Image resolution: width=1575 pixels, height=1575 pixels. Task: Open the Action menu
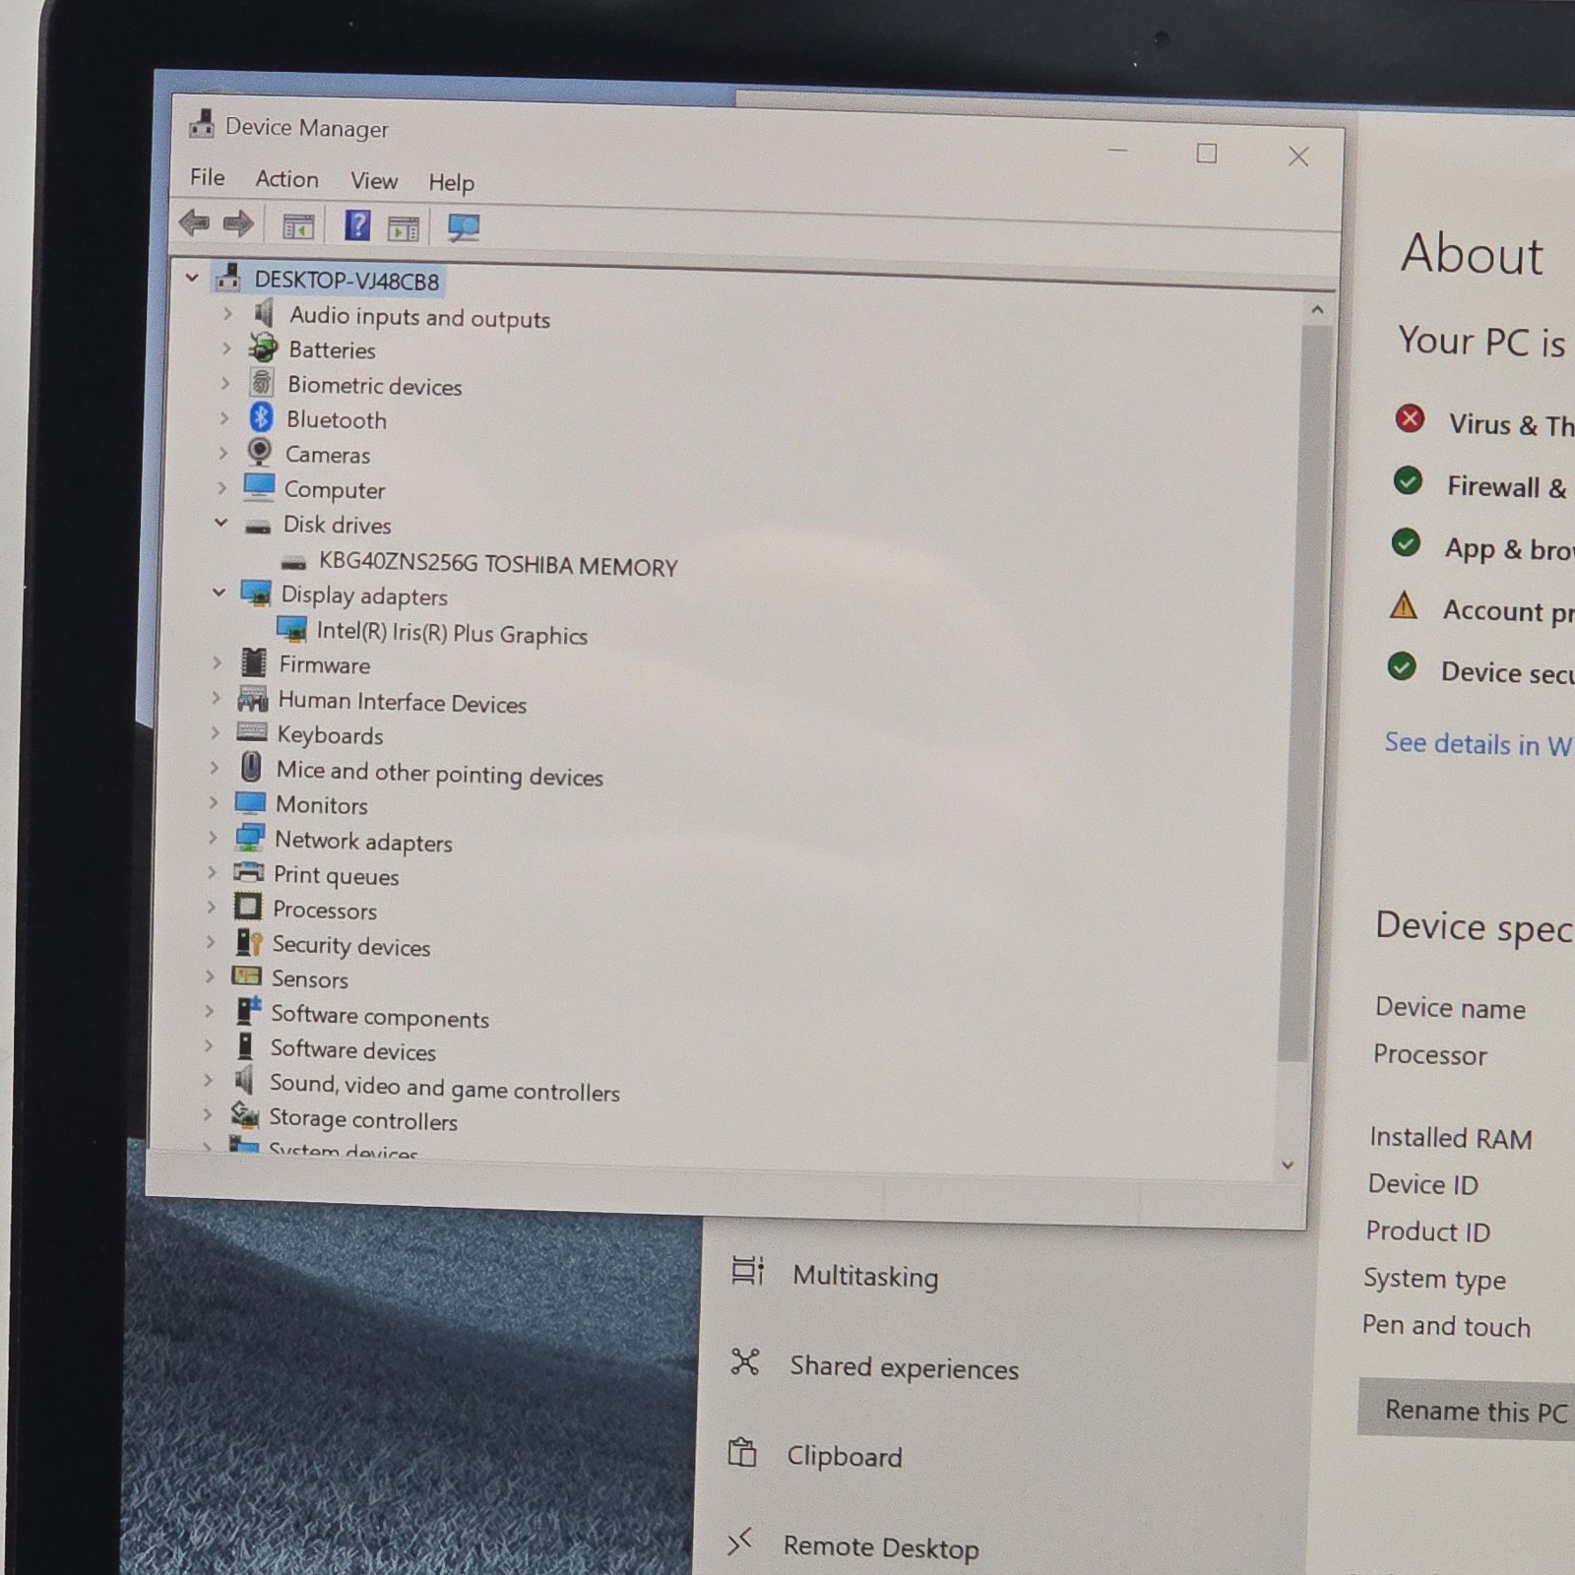[x=287, y=179]
